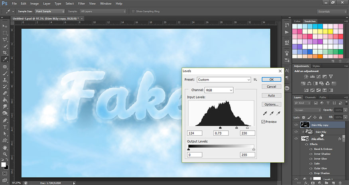This screenshot has width=349, height=185.
Task: Open the Layer menu
Action: (x=47, y=4)
